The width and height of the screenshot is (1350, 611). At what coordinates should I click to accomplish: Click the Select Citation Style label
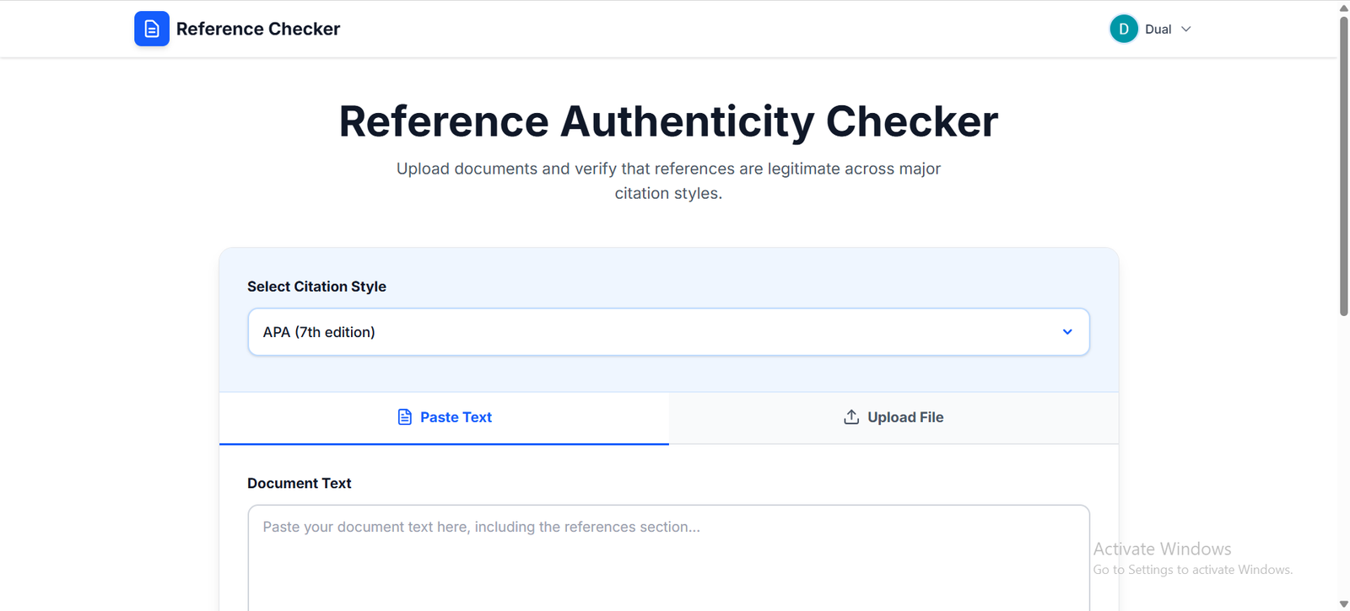pos(316,287)
